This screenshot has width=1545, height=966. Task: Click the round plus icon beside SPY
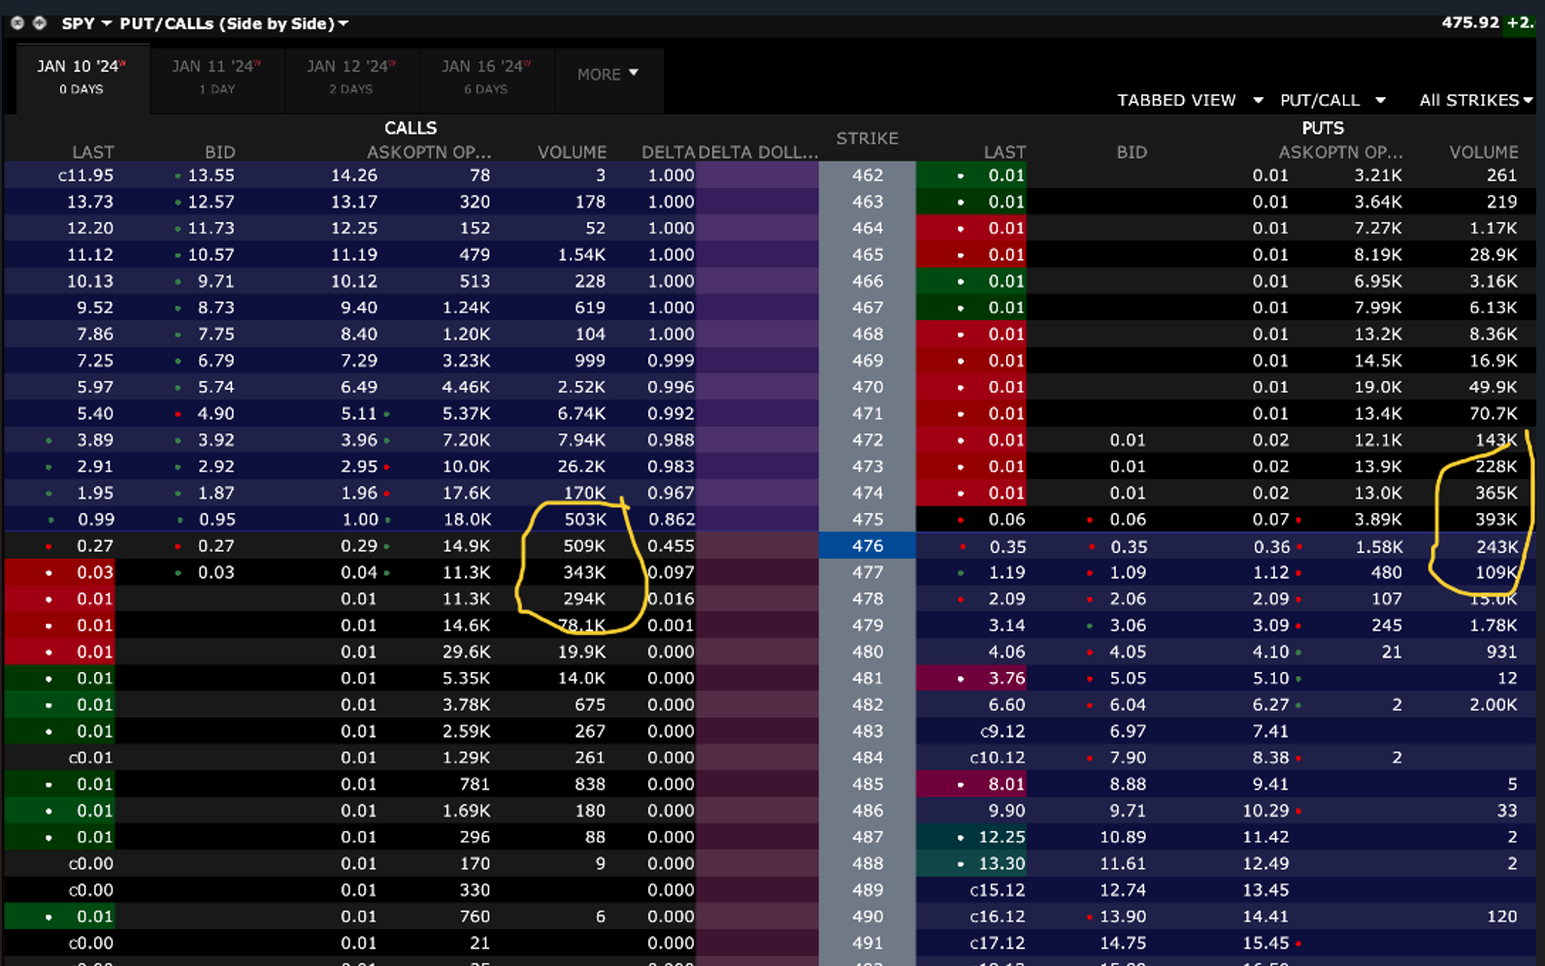[40, 22]
